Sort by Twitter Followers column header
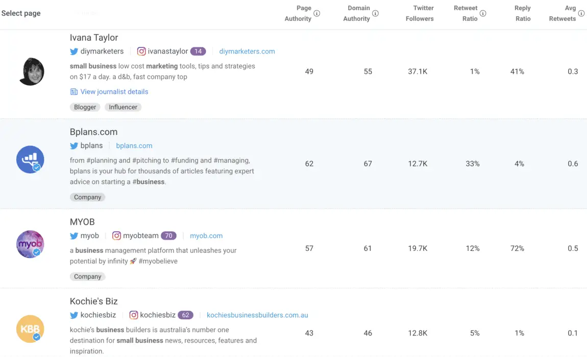The width and height of the screenshot is (587, 357). tap(420, 13)
